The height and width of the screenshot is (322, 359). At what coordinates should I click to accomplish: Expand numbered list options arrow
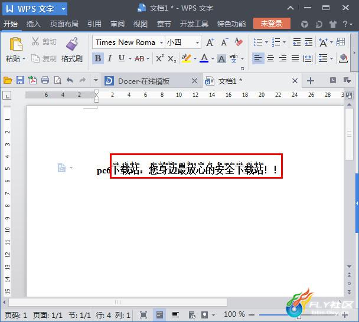(x=284, y=42)
